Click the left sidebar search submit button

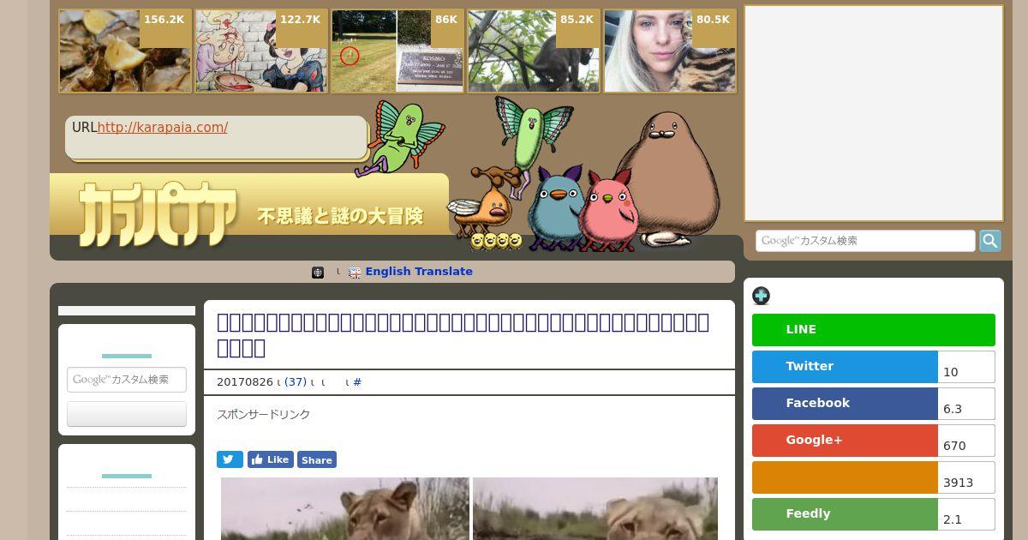click(127, 414)
